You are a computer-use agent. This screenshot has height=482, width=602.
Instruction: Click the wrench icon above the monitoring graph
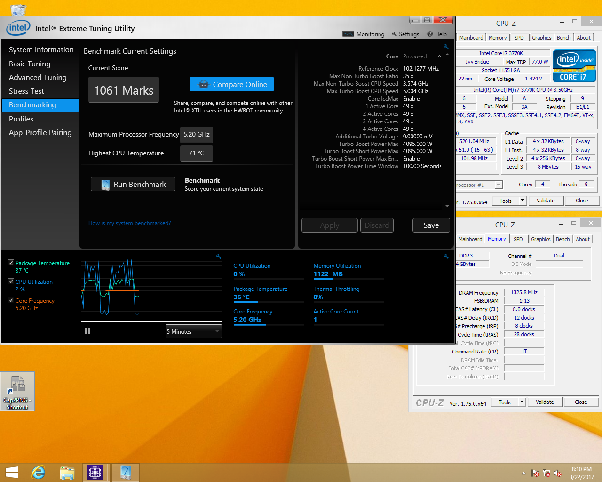click(x=218, y=256)
